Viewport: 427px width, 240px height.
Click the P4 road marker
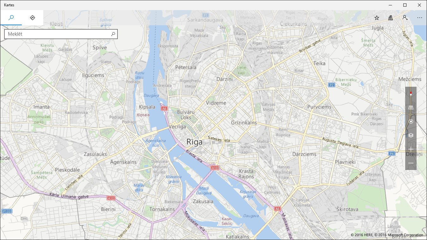coord(392,154)
